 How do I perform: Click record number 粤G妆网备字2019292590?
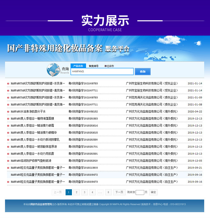point(83,140)
